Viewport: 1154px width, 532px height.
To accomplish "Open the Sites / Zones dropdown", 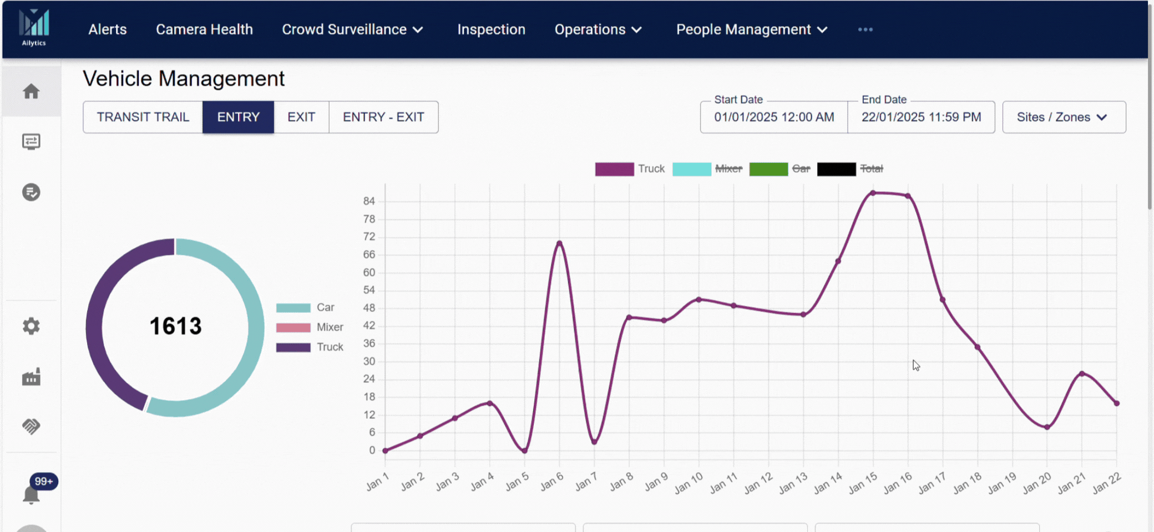I will tap(1064, 117).
